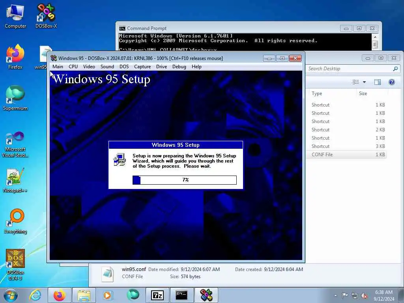Open the DOSBox-X Sound menu

[107, 67]
